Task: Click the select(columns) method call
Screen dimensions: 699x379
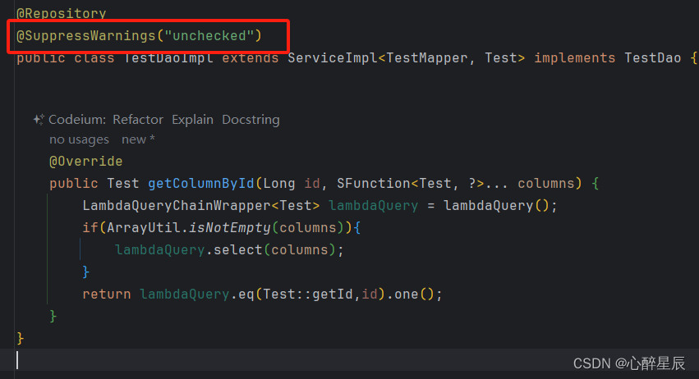Action: (x=274, y=250)
